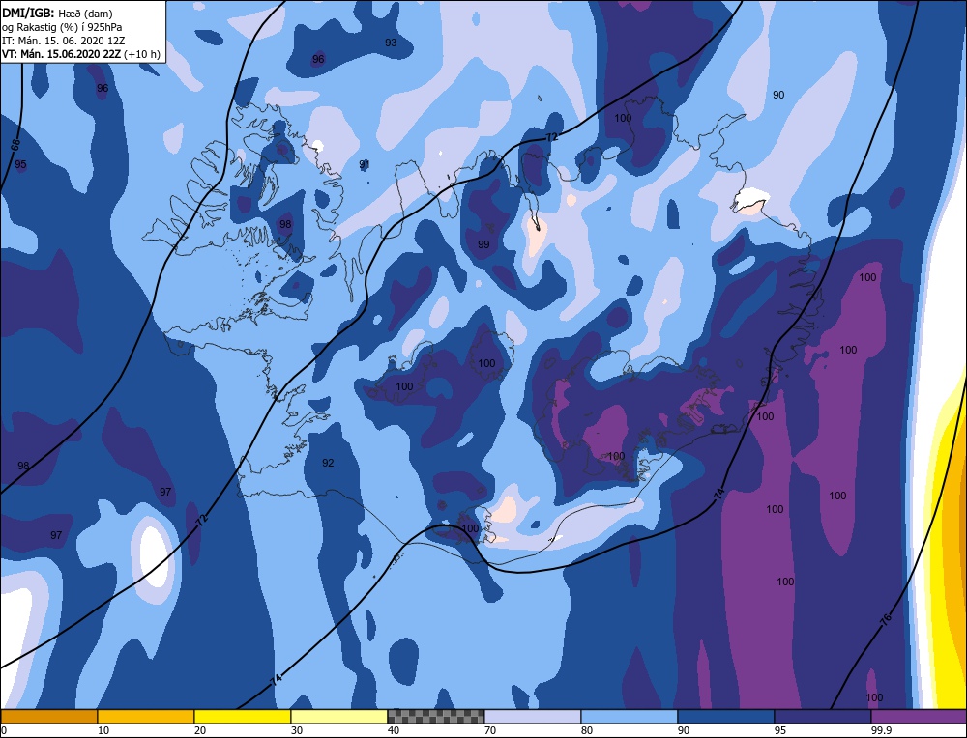Click the '99' humidity value on map
Viewport: 967px width, 738px height.
(483, 244)
